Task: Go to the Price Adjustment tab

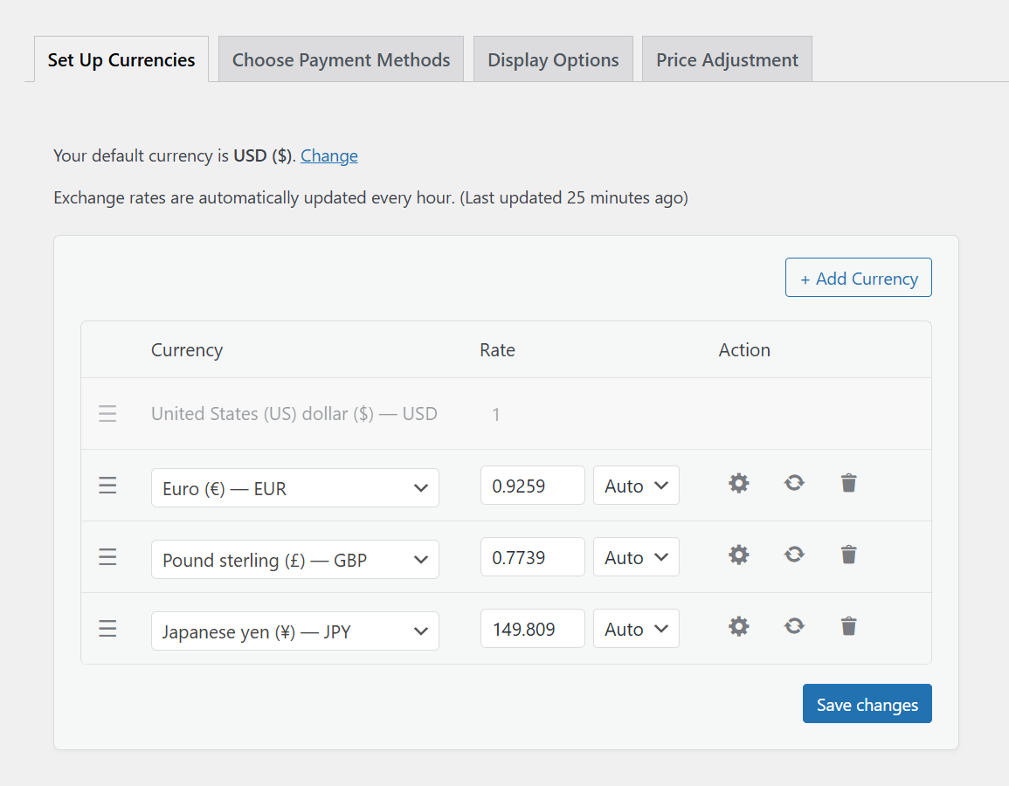Action: (727, 59)
